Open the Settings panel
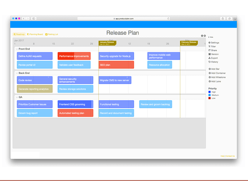Viewport: 248px width, 181px height. [x=215, y=43]
